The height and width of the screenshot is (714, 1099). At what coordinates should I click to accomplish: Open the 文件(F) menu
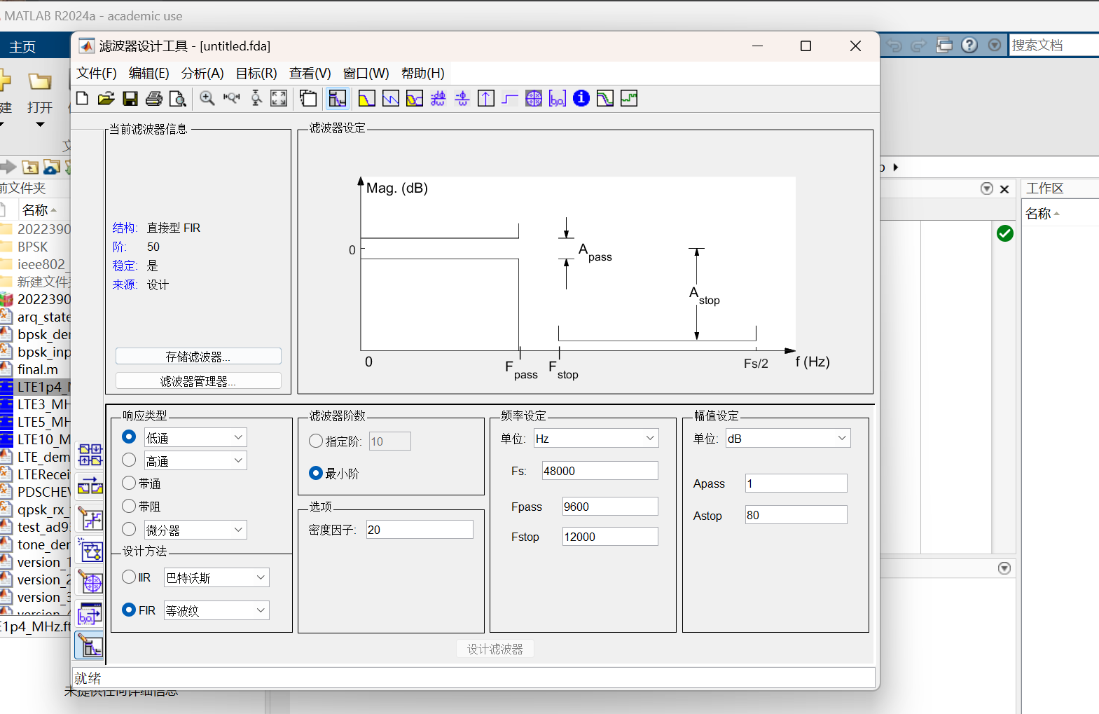97,73
